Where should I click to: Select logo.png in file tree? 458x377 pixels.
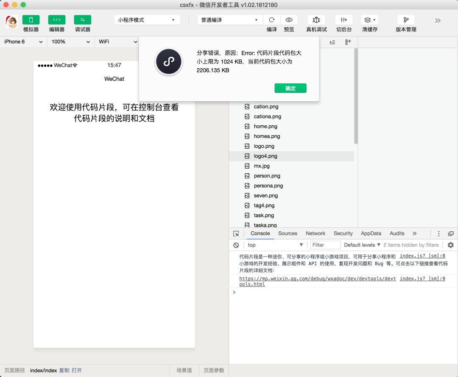coord(264,146)
